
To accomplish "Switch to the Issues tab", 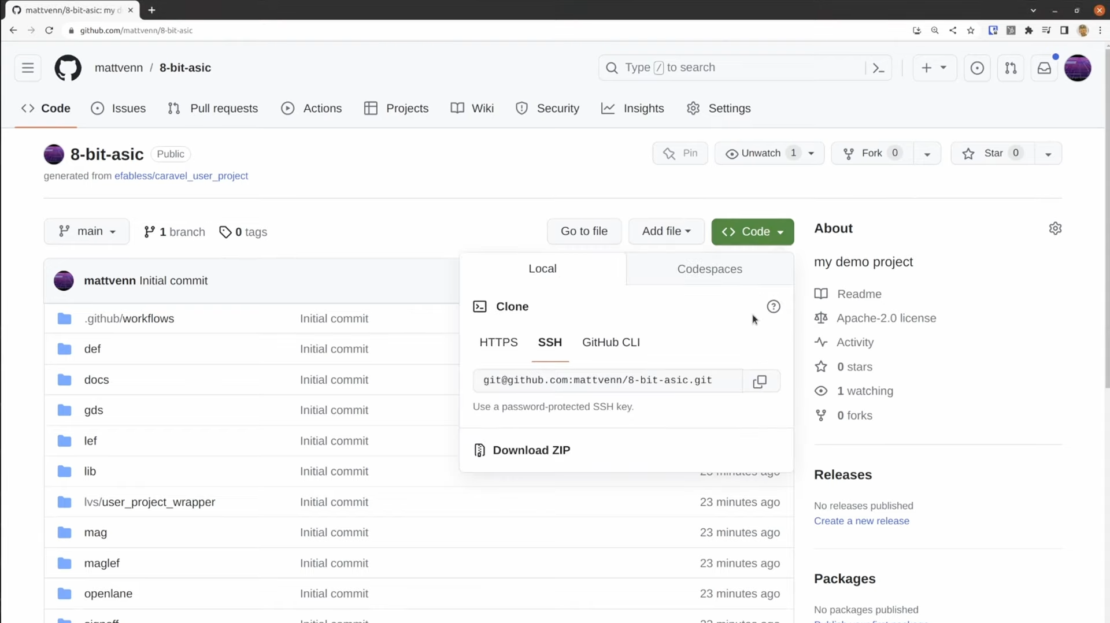I will point(119,108).
